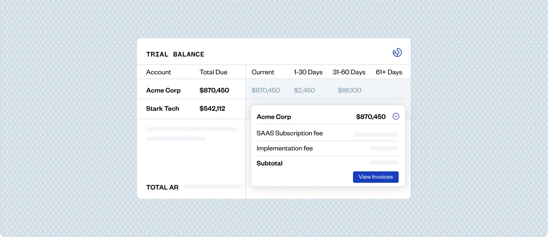Sort by Total Due column header
Screen dimensions: 548x237
coord(213,72)
